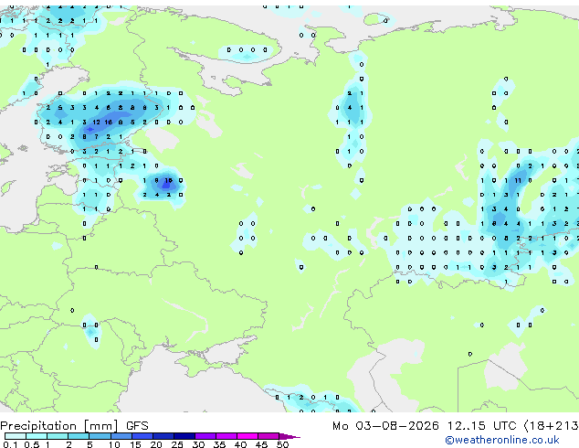Click the above-50 mm legend arrow tip

pyautogui.click(x=289, y=437)
